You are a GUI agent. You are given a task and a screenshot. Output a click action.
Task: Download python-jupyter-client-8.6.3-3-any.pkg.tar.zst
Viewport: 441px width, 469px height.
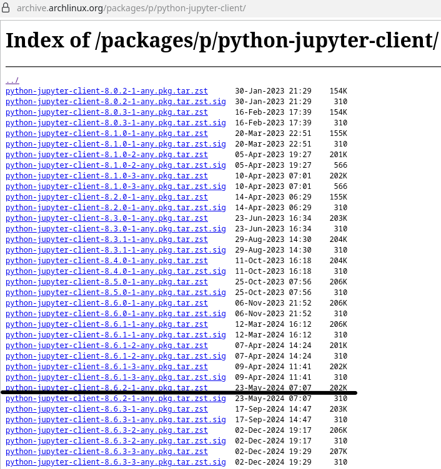pos(107,452)
